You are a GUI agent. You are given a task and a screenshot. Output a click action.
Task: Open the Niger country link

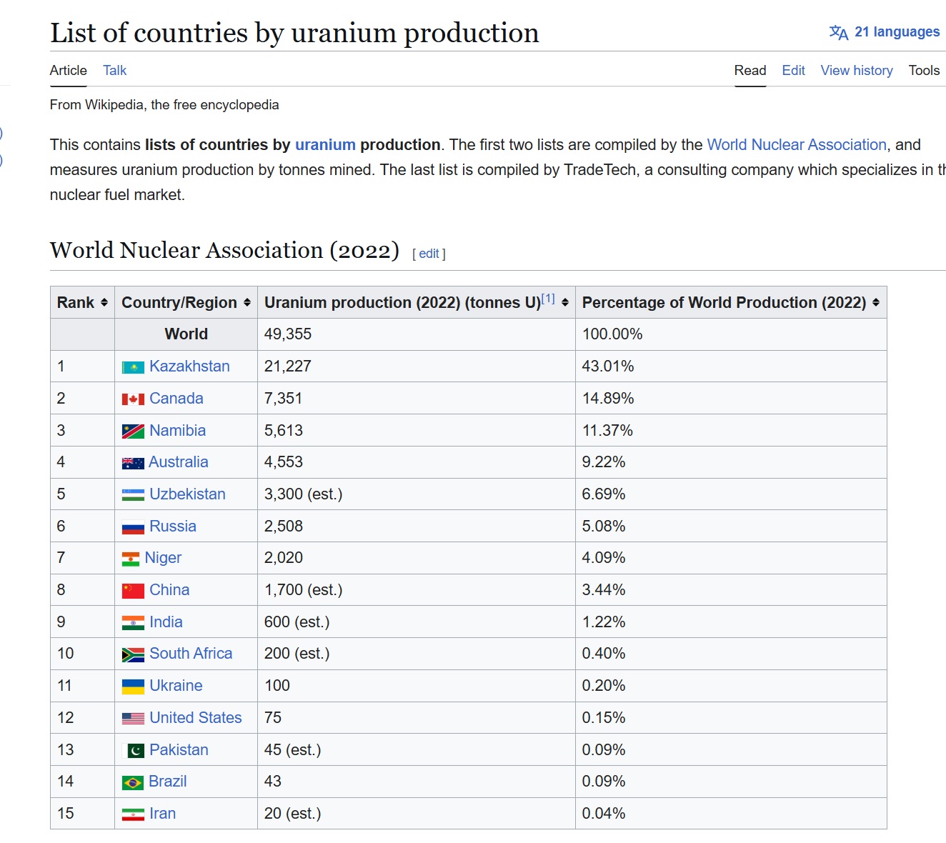163,558
